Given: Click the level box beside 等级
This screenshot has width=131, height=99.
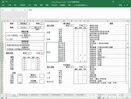Looking at the screenshot, I should point(42,24).
